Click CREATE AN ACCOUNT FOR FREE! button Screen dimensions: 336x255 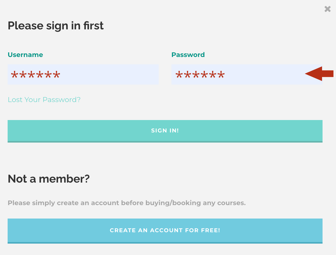click(x=165, y=230)
